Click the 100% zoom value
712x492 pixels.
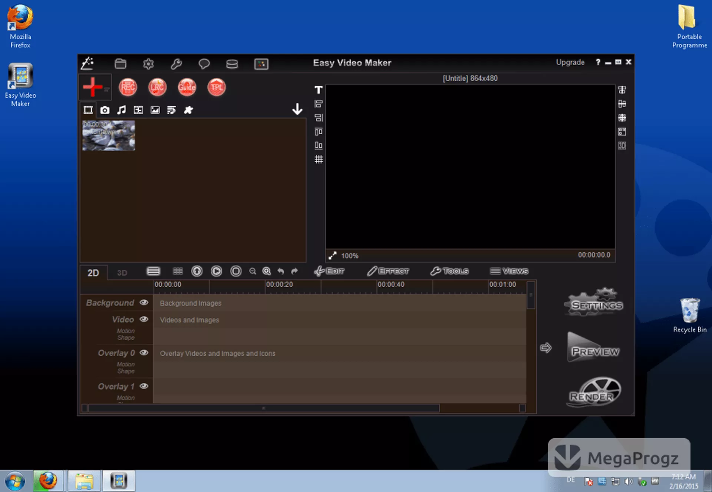click(x=350, y=256)
